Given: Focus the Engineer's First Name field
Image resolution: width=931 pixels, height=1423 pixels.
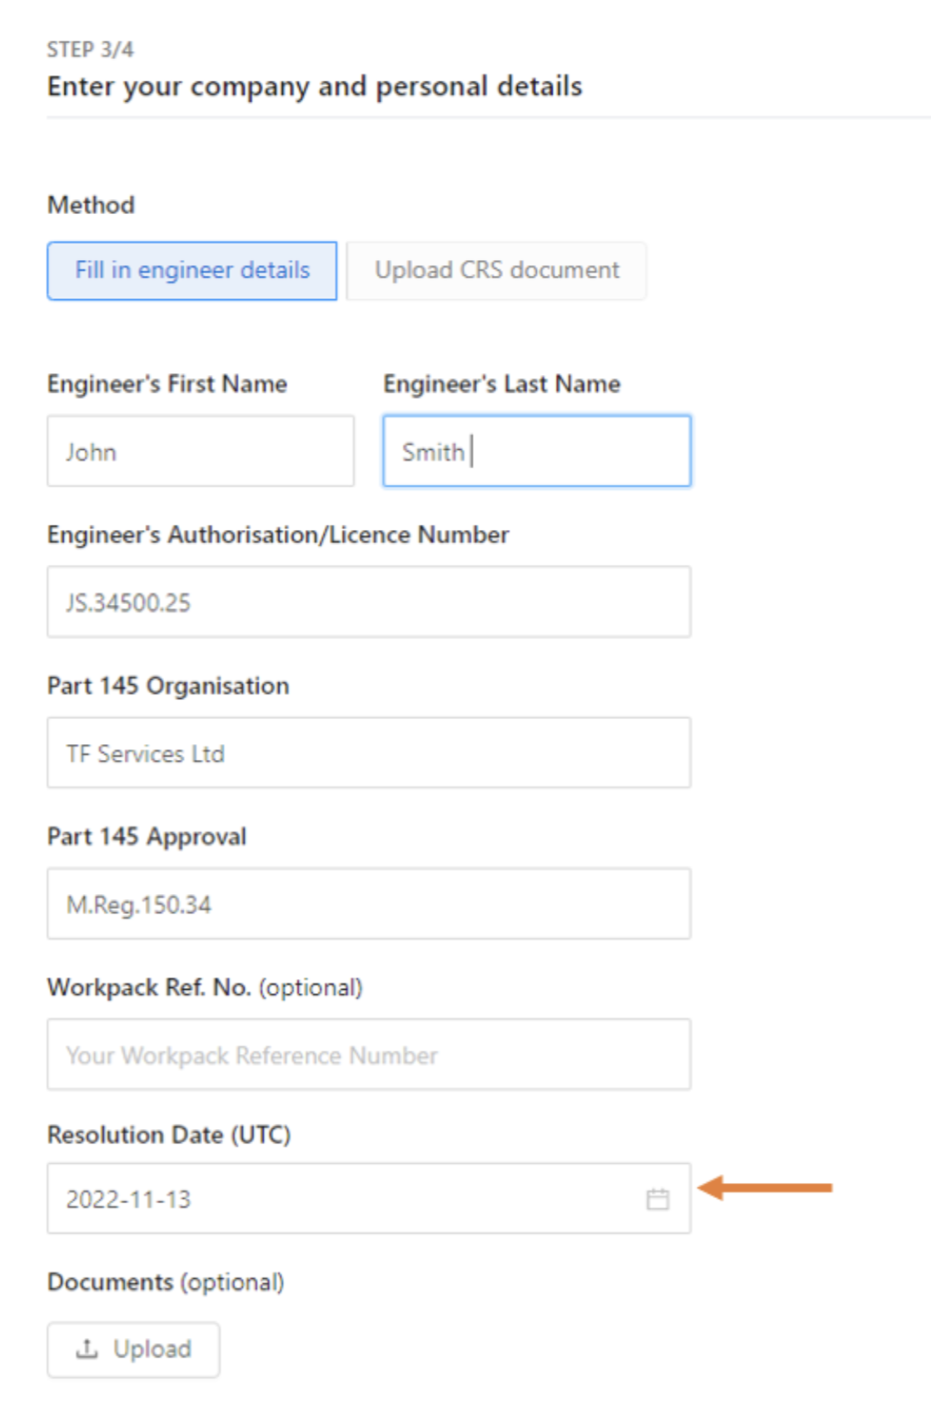Looking at the screenshot, I should click(x=201, y=452).
